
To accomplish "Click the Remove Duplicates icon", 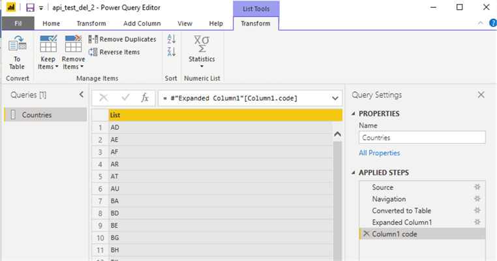I will 93,39.
